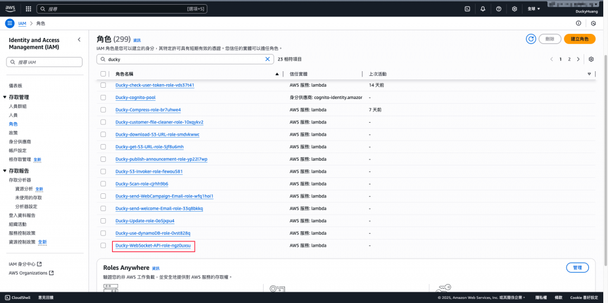This screenshot has height=303, width=608.
Task: Open AWS Organizations external link
Action: click(31, 273)
